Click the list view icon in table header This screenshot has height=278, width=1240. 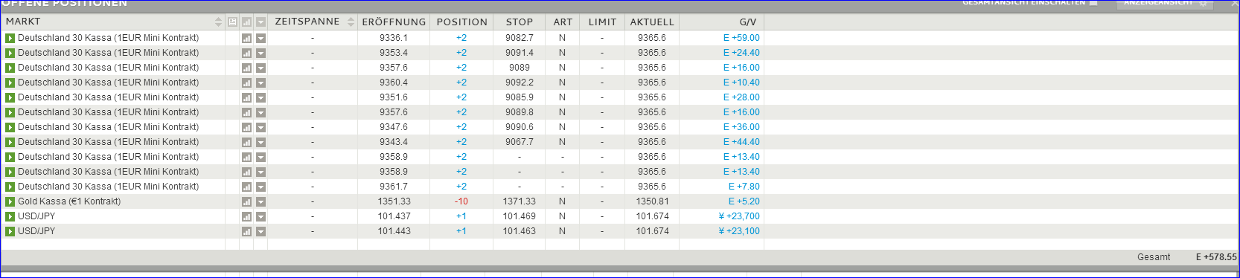pyautogui.click(x=232, y=22)
